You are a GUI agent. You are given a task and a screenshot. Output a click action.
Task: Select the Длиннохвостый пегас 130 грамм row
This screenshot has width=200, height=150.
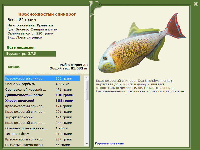click(x=42, y=95)
